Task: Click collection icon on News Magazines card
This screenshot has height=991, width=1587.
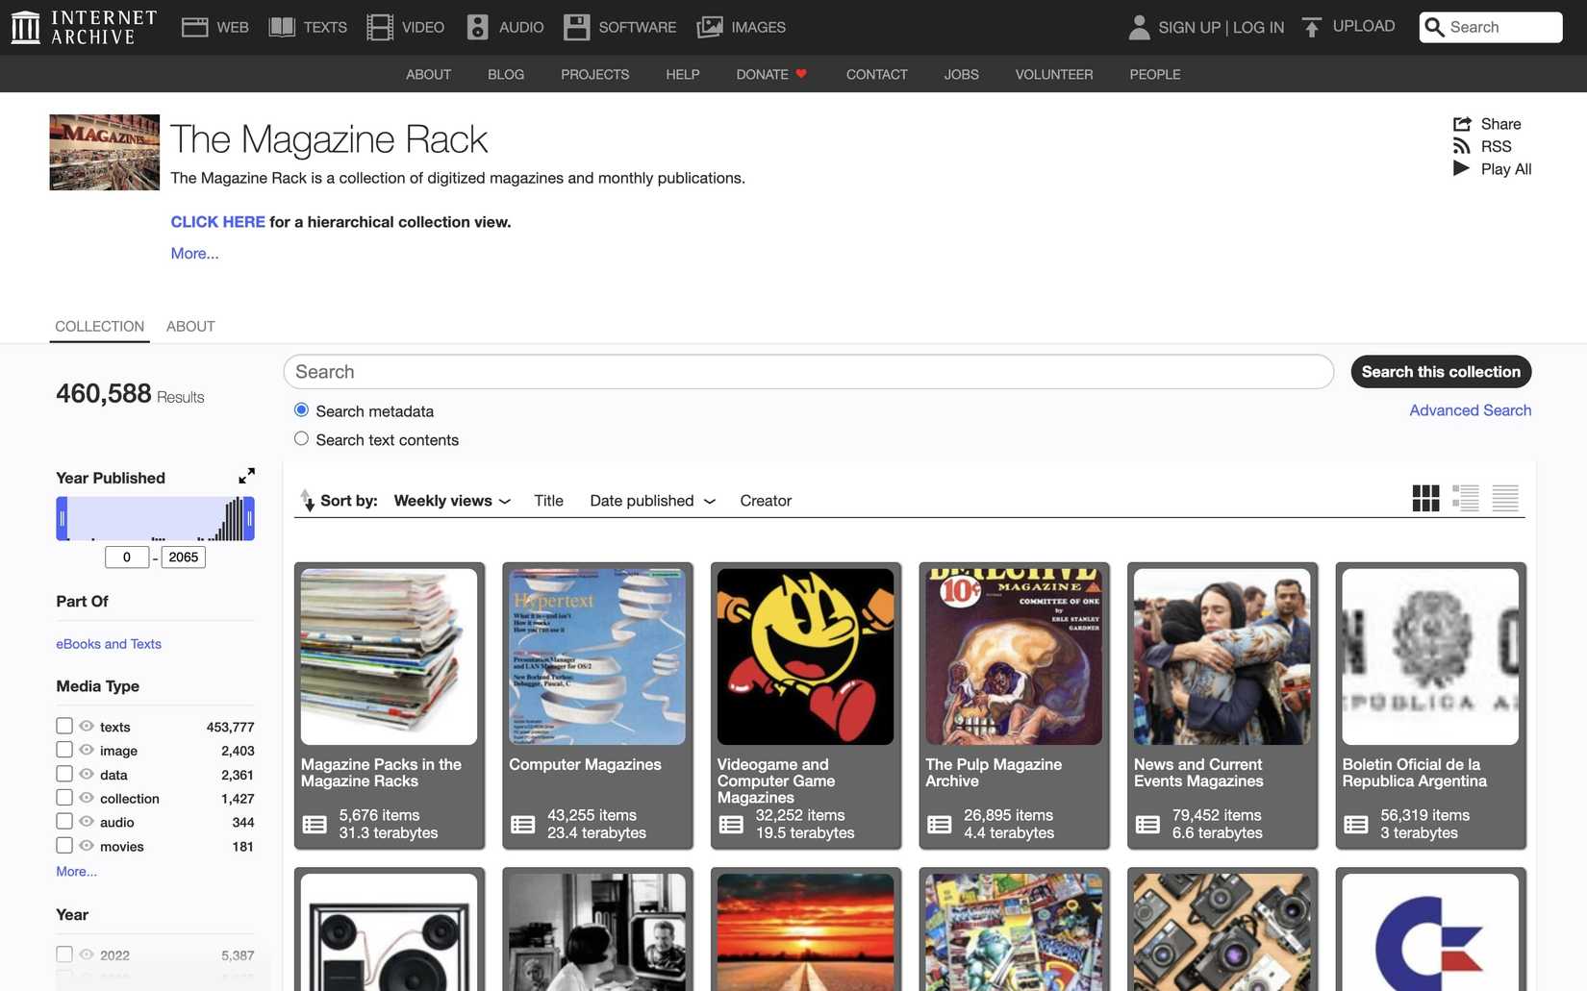Action: click(1147, 825)
